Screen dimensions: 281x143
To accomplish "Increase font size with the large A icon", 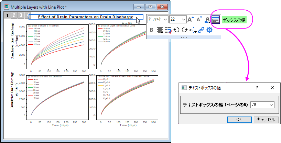I will click(x=191, y=19).
